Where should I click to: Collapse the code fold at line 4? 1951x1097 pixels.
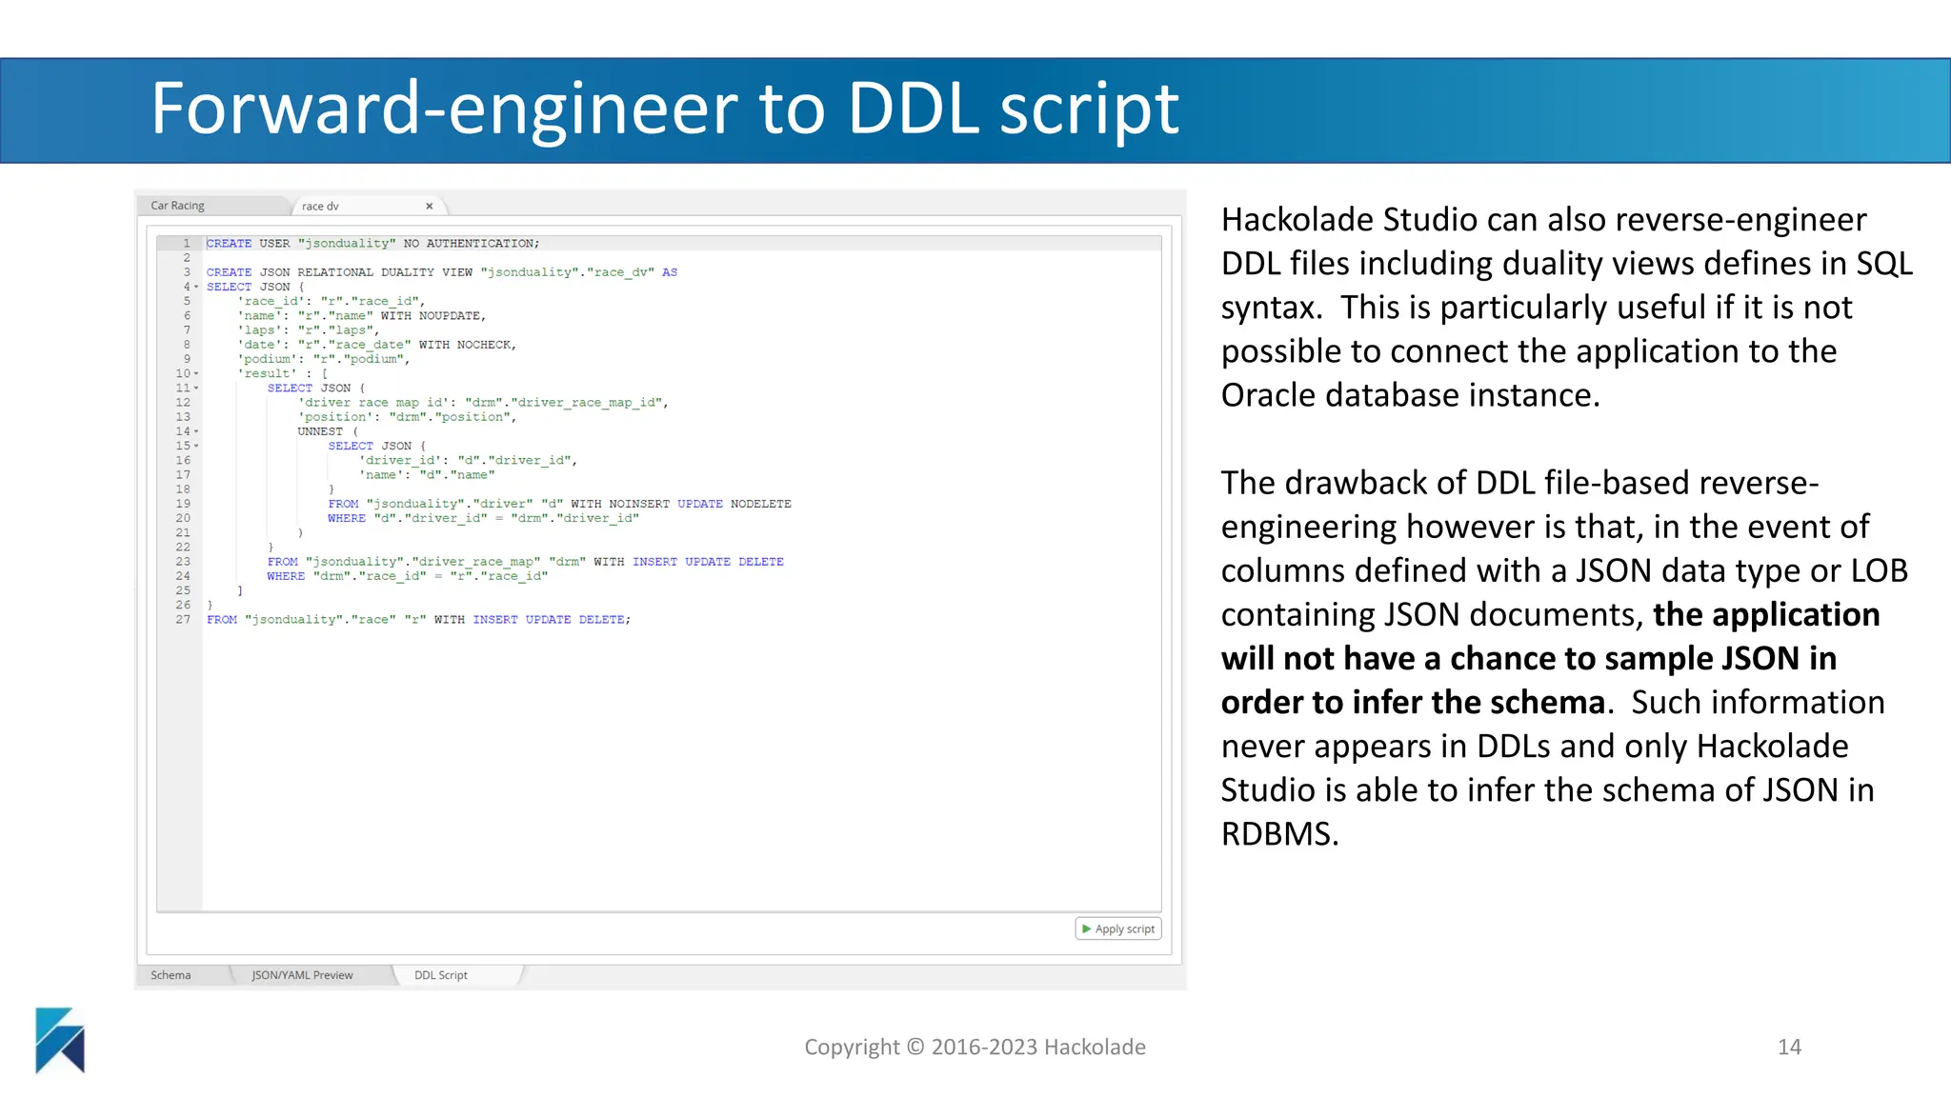click(x=197, y=287)
